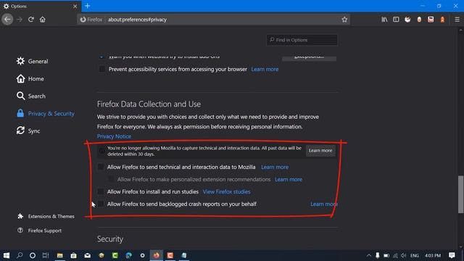The width and height of the screenshot is (464, 261).
Task: Open Windows taskbar search
Action: tap(20, 255)
